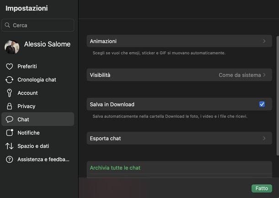Click the Visibilità label
The image size is (279, 198).
(100, 75)
